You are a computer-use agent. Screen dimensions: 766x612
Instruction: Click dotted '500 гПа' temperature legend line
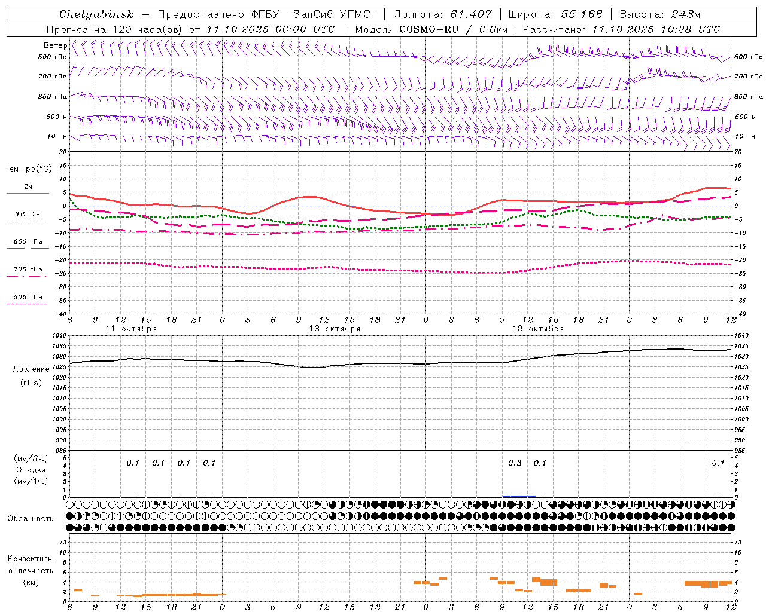(26, 304)
